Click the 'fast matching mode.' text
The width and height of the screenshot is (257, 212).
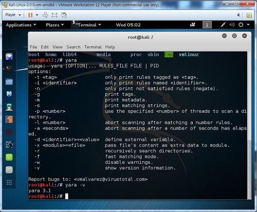coord(132,156)
